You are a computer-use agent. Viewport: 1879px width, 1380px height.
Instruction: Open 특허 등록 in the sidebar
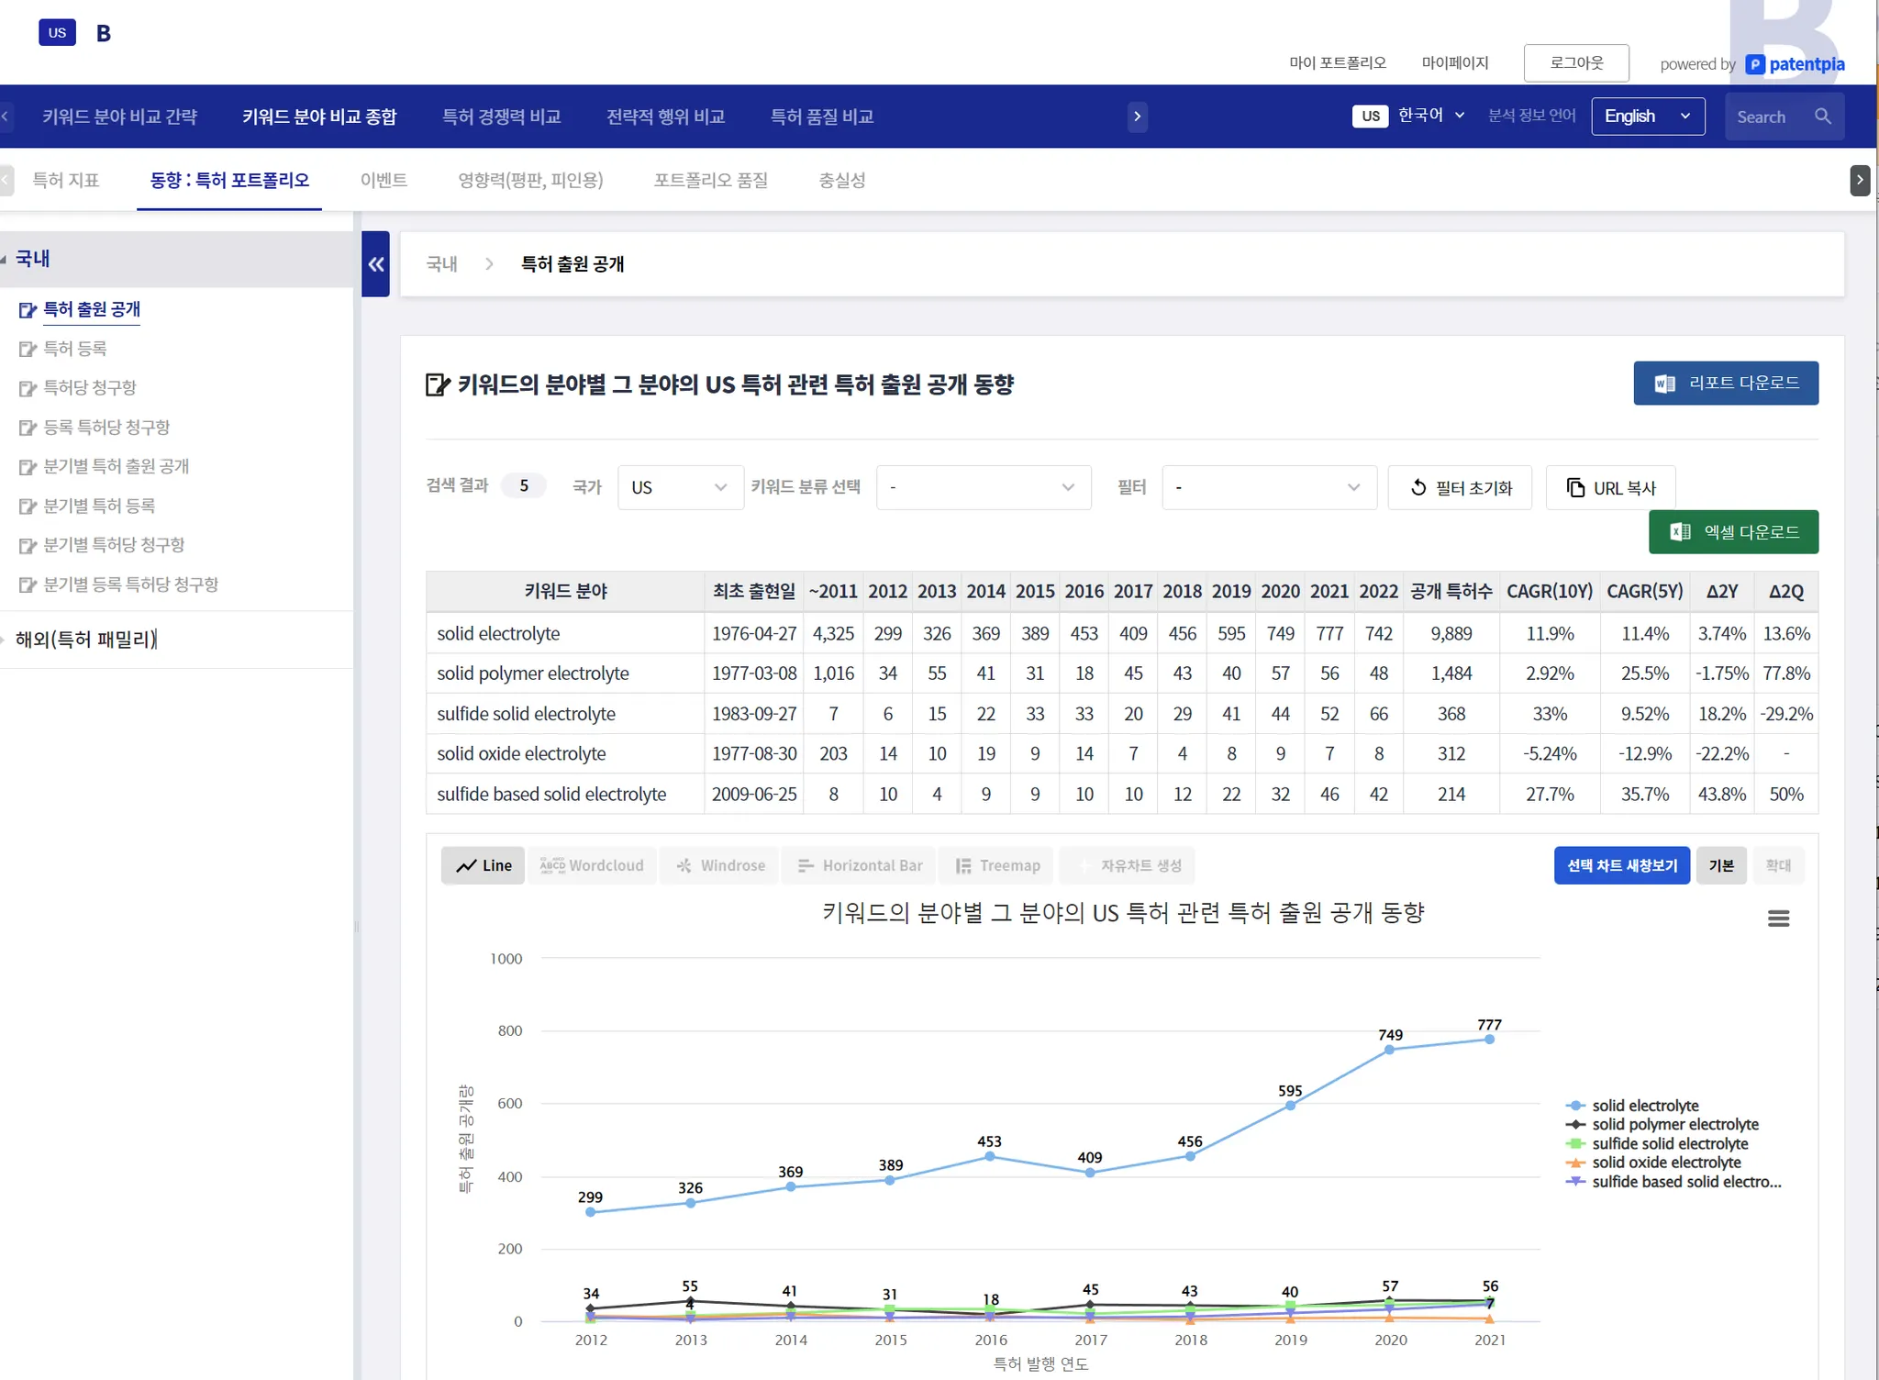(75, 349)
